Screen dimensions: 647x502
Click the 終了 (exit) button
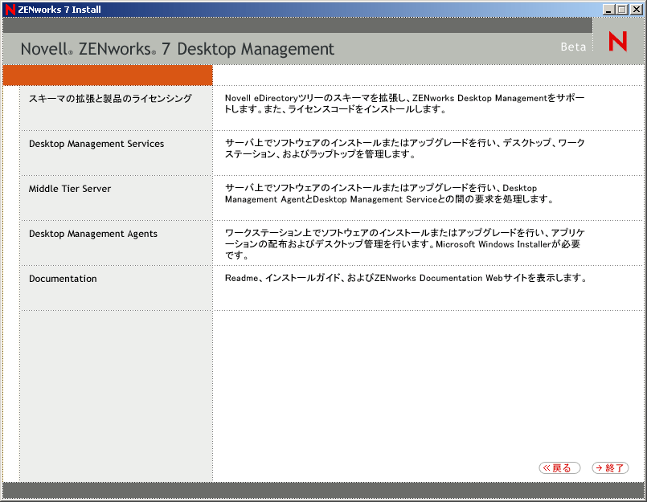coord(610,467)
